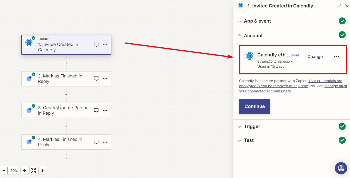Open more options for step 4 Mark as Finished
Screen dimensions: 350x178
(x=105, y=142)
